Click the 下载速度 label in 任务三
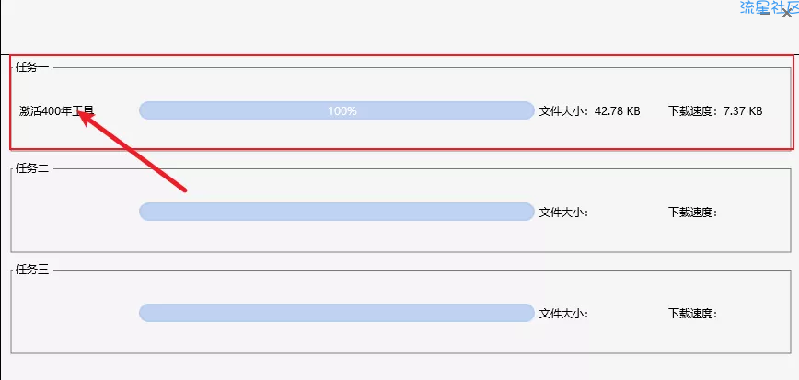This screenshot has height=380, width=799. pos(692,314)
